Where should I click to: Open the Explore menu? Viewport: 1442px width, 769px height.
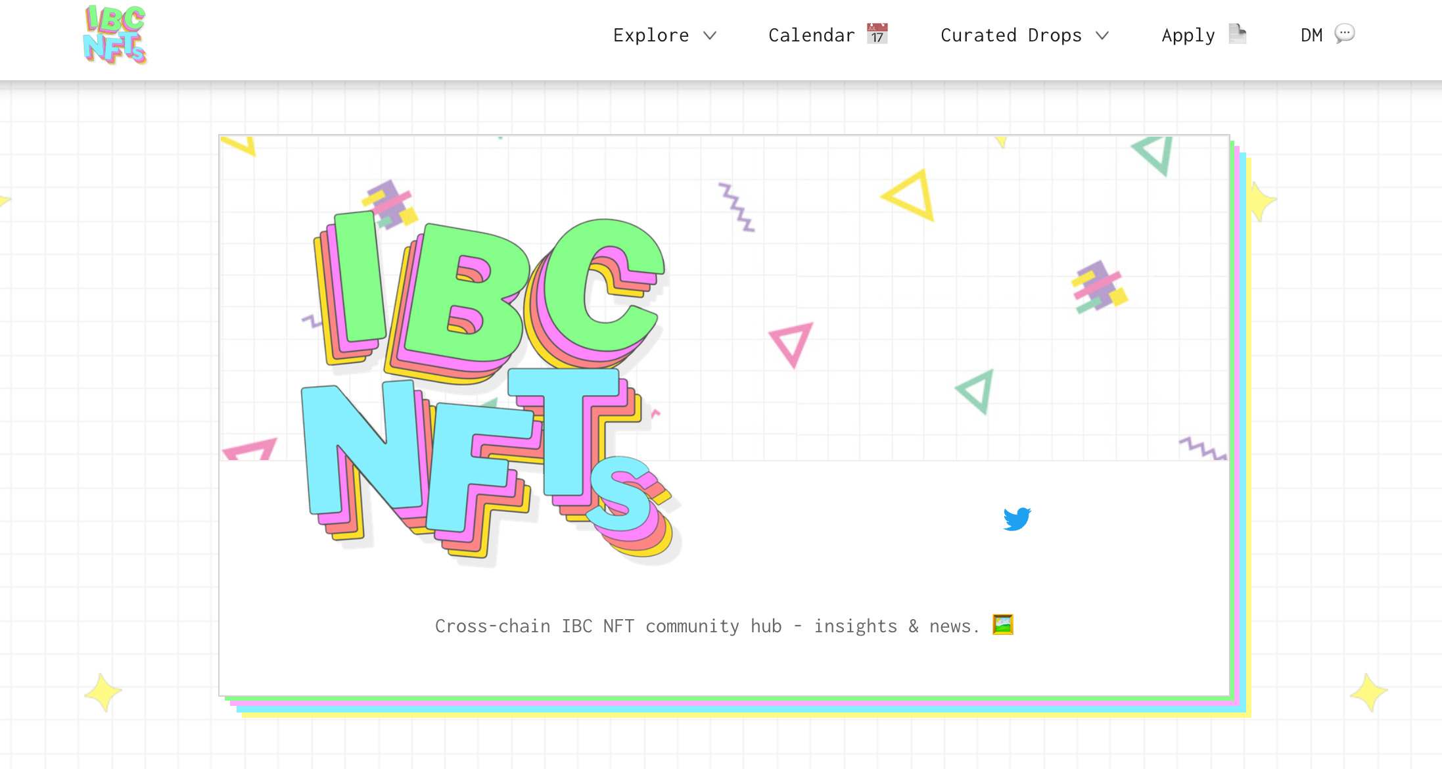click(651, 35)
